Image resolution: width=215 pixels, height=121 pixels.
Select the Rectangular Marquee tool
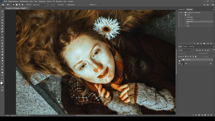(x=2, y=14)
